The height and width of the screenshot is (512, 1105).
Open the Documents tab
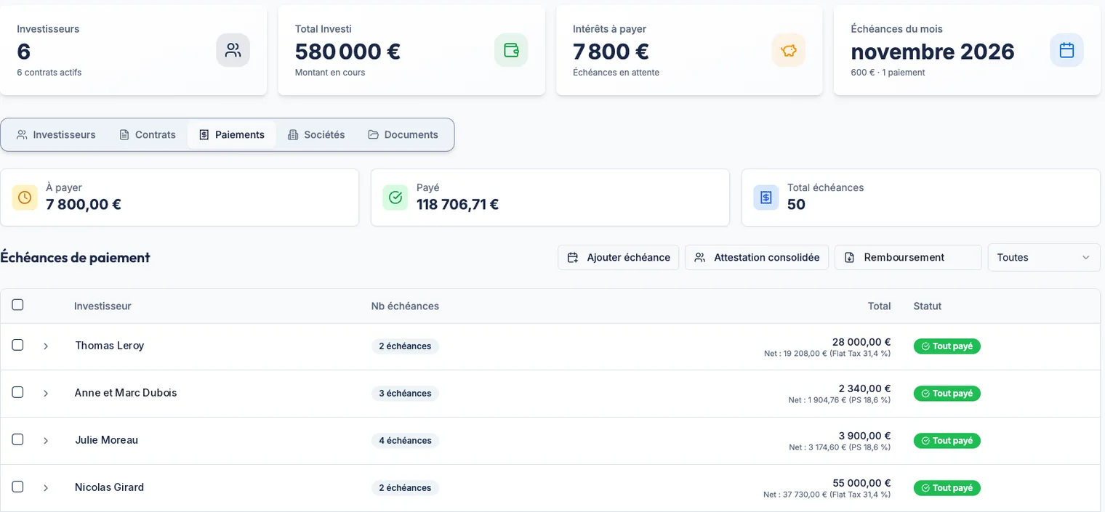click(403, 134)
